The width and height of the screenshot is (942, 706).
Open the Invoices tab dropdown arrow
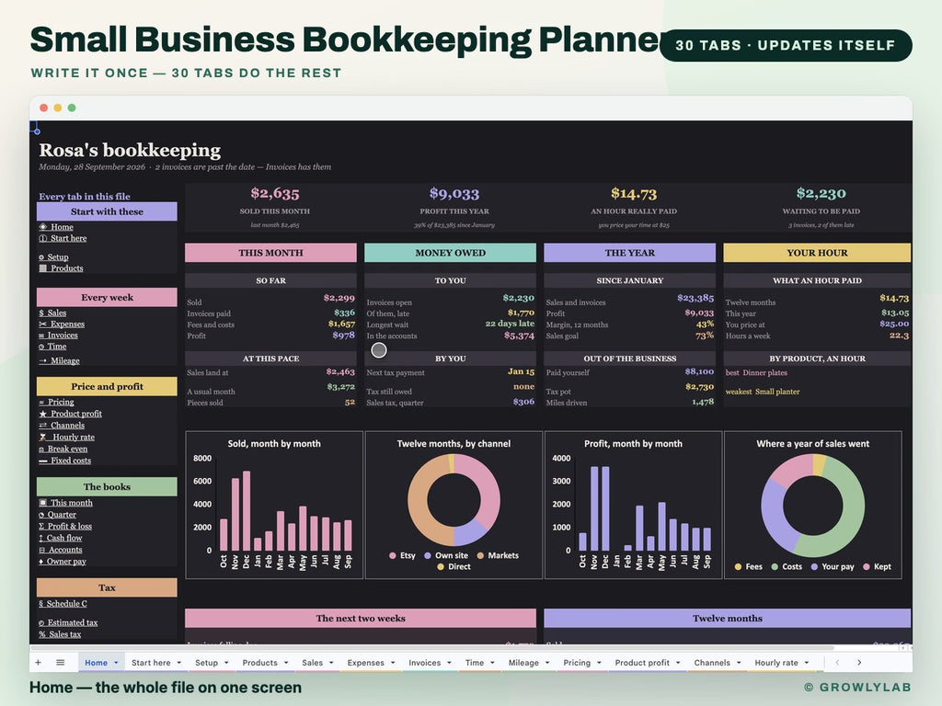click(x=449, y=663)
